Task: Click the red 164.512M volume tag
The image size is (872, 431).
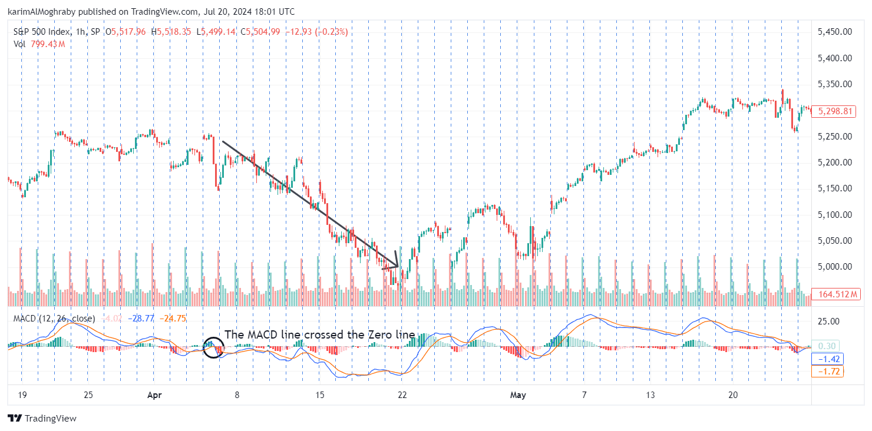Action: tap(835, 294)
